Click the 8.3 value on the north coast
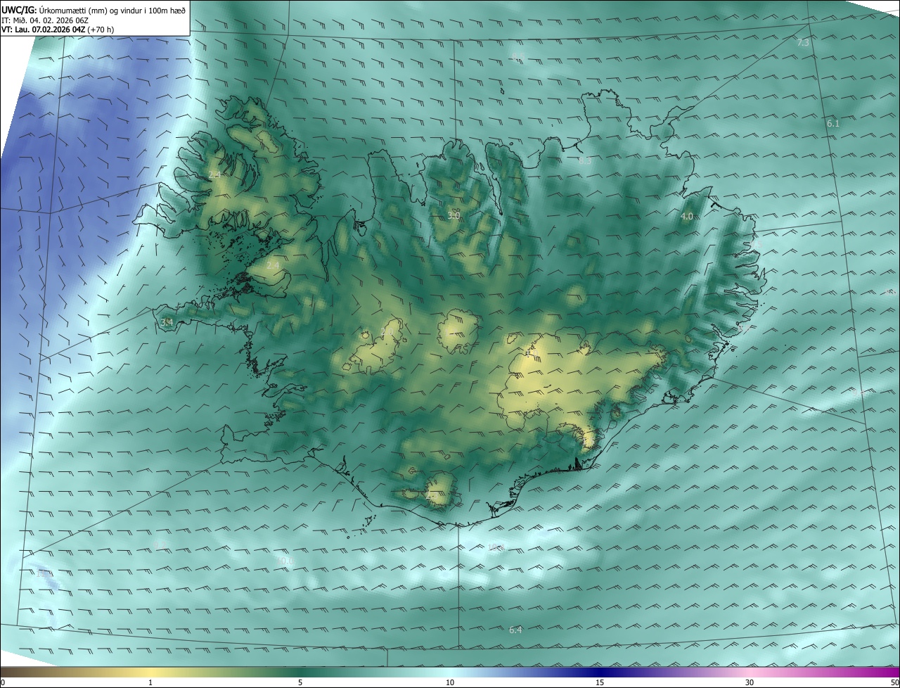This screenshot has height=688, width=900. coord(584,161)
